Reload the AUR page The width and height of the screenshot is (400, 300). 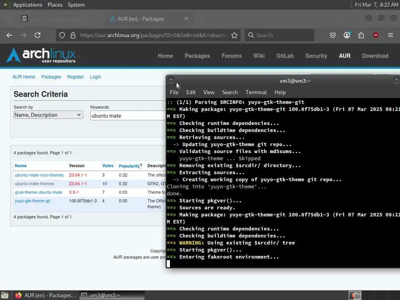37,35
